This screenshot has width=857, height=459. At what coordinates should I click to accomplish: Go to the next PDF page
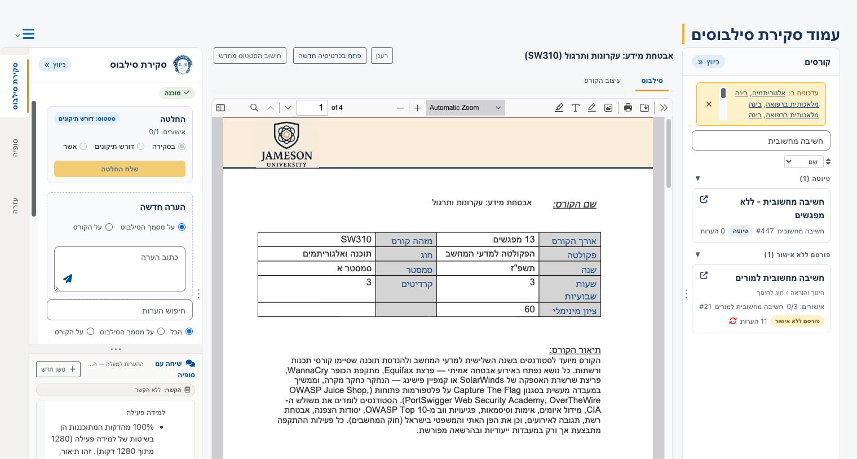(x=288, y=108)
